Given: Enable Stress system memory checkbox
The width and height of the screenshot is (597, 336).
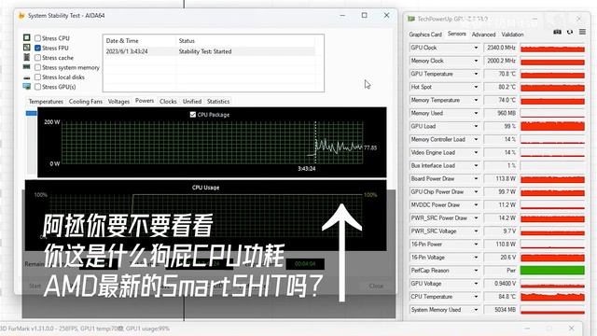Looking at the screenshot, I should click(x=37, y=67).
